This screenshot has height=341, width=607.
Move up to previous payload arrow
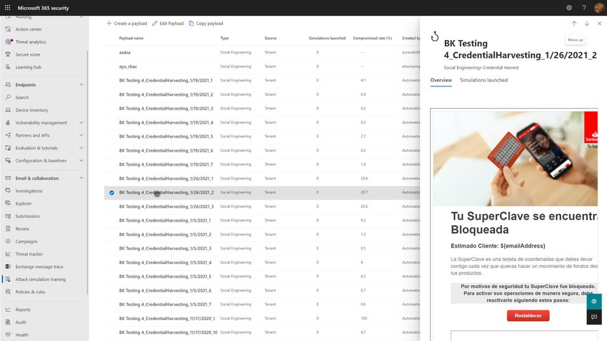[x=574, y=23]
